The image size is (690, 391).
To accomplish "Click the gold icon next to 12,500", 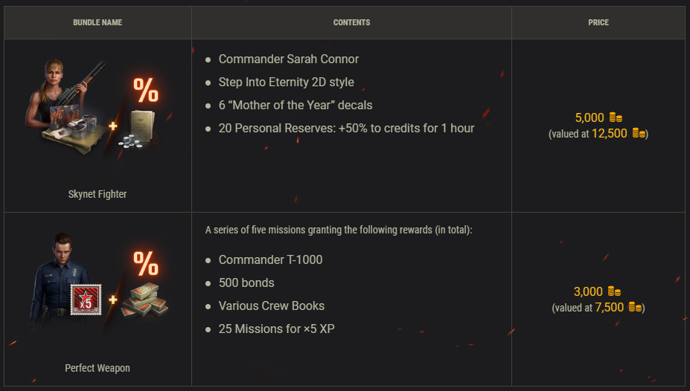I will coord(639,134).
